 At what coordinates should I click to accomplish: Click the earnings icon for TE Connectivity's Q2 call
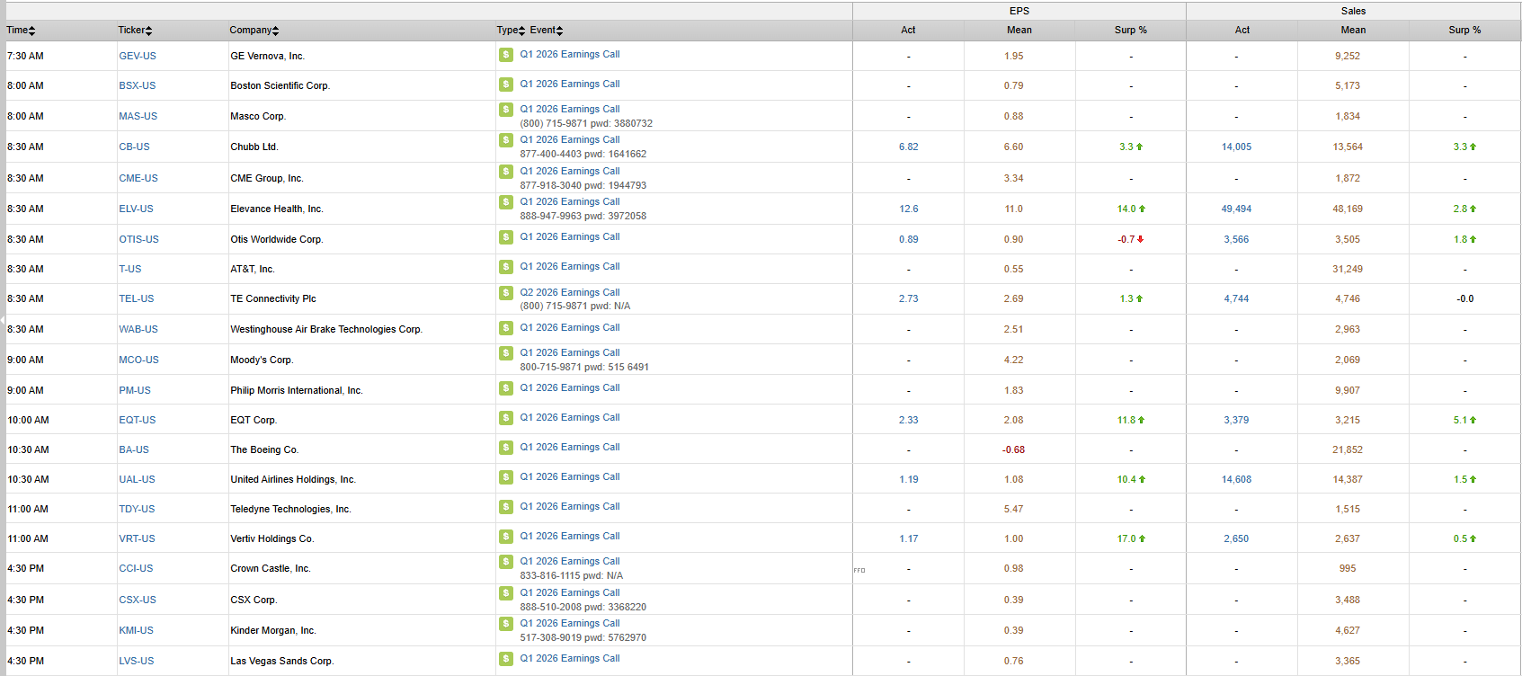tap(506, 293)
